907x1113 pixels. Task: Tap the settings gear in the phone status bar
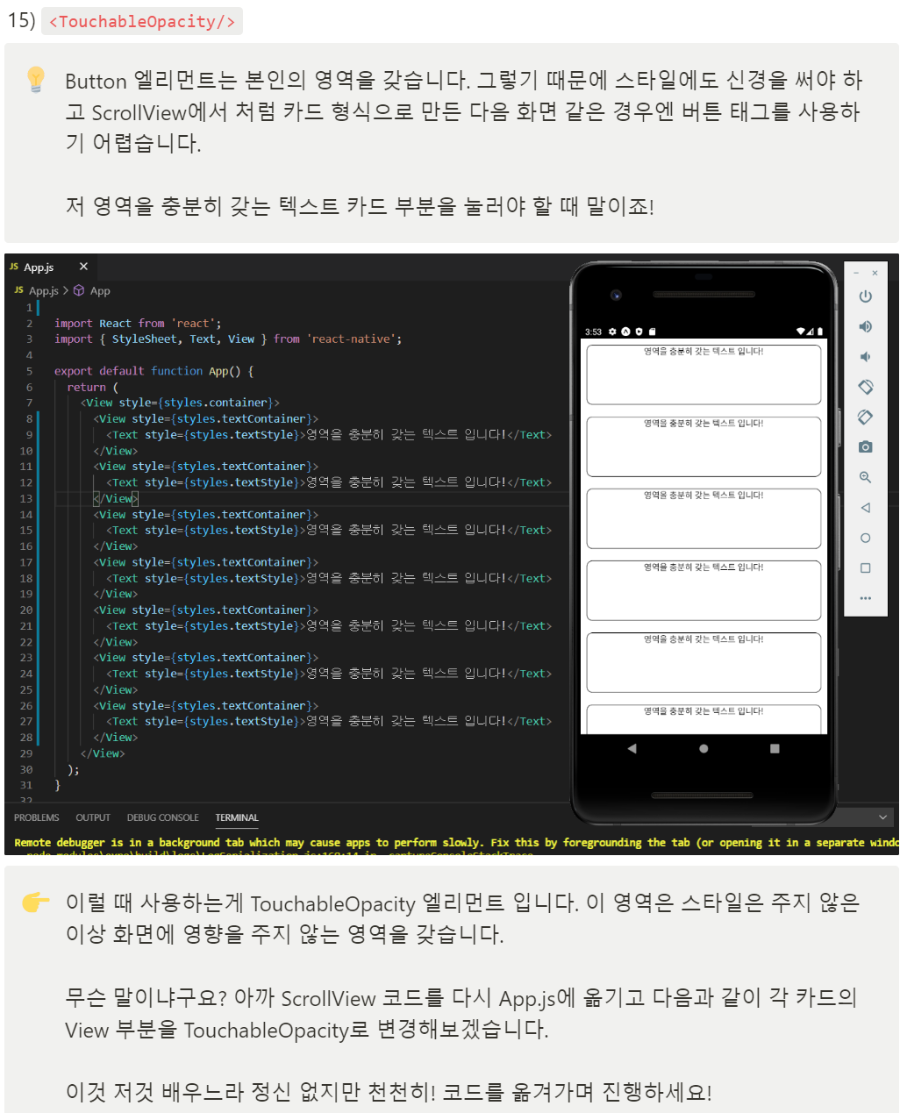pyautogui.click(x=612, y=332)
